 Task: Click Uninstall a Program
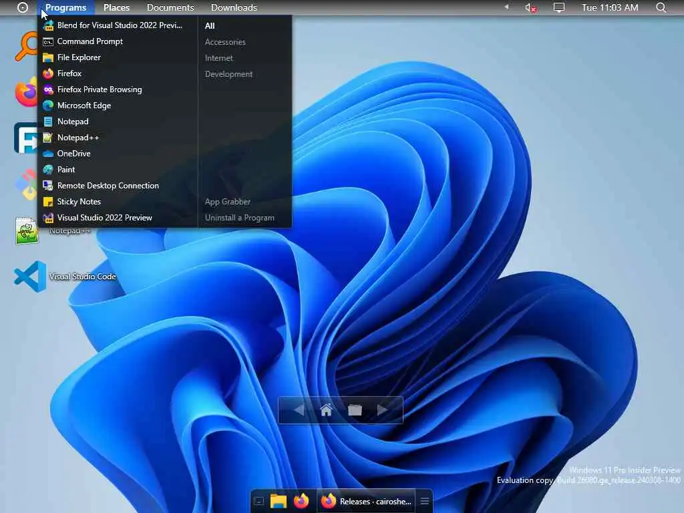[x=240, y=218]
